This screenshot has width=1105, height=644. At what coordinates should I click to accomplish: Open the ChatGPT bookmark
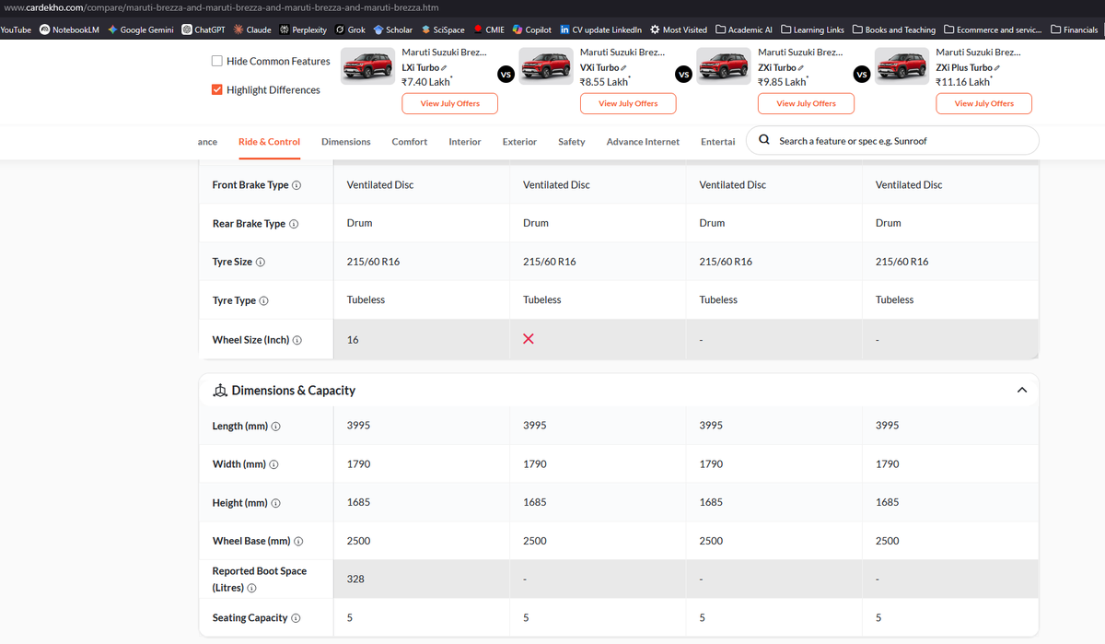[203, 29]
